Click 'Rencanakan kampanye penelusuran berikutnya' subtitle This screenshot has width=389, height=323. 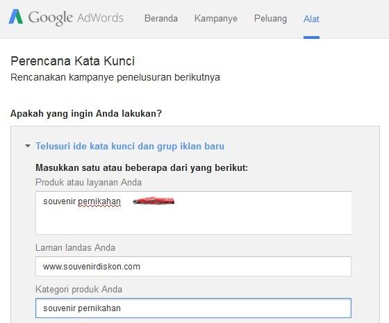[x=115, y=77]
